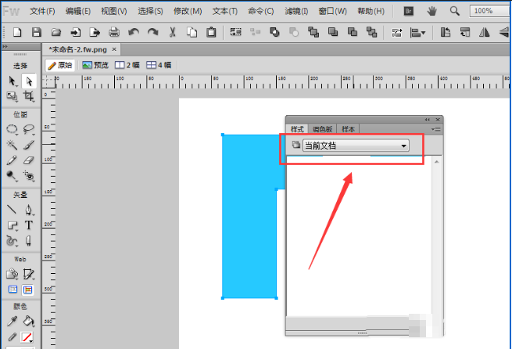Open the 当前文档 styles dropdown
Screen dimensions: 512x349
[356, 146]
